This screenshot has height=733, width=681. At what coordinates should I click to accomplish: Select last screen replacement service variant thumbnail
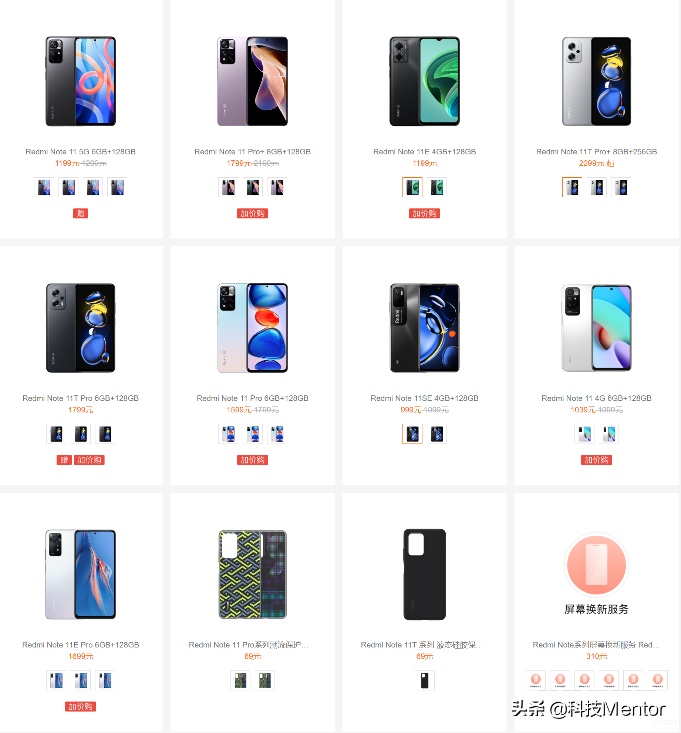pyautogui.click(x=658, y=680)
